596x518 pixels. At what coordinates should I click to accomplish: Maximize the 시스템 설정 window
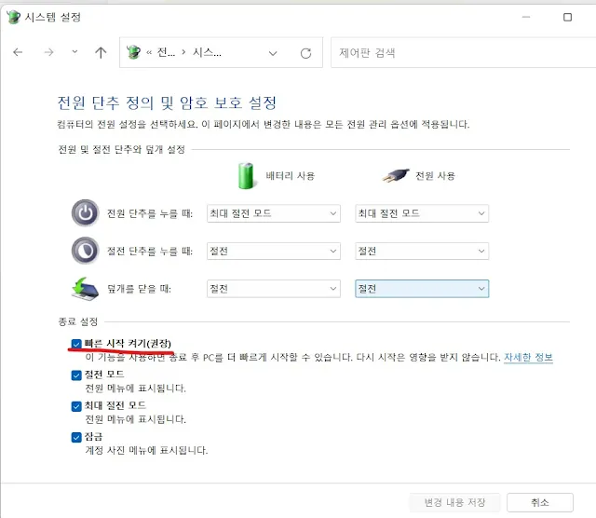pyautogui.click(x=567, y=17)
